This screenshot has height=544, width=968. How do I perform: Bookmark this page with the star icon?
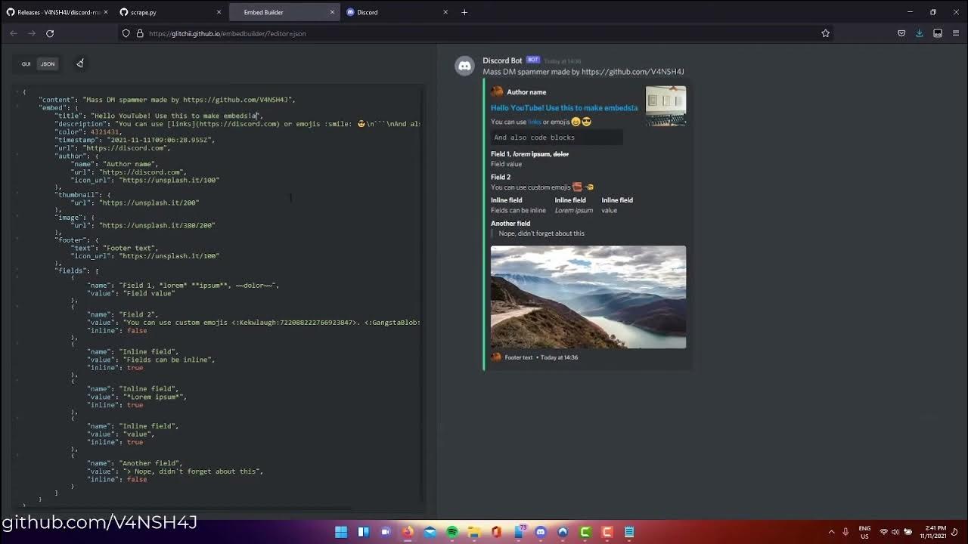click(x=825, y=33)
